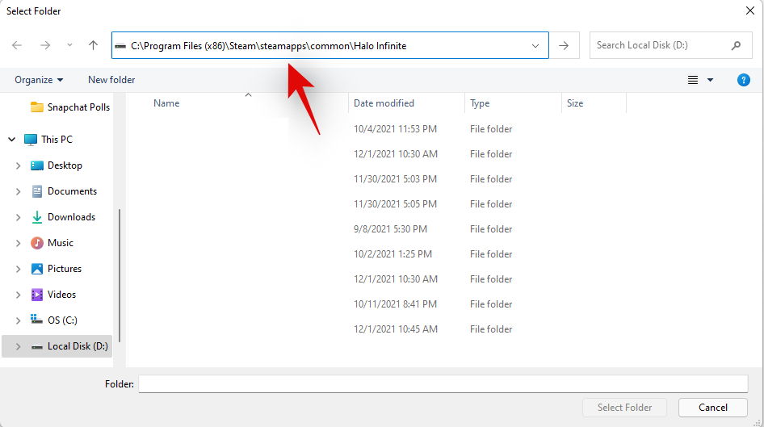Click the go-to address arrow button
This screenshot has height=427, width=764.
(564, 46)
